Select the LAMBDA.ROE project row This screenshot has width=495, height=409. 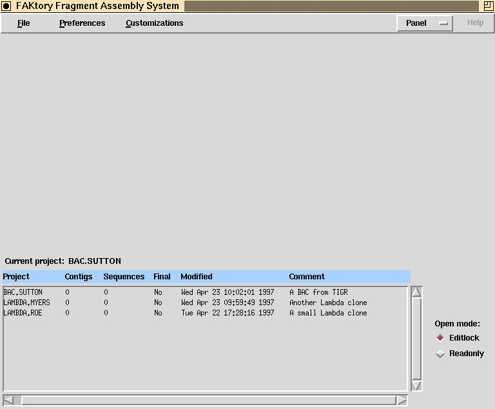click(x=23, y=313)
